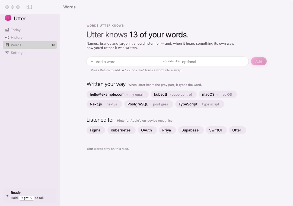293x206 pixels.
Task: Select the kubectl word chip
Action: (174, 94)
